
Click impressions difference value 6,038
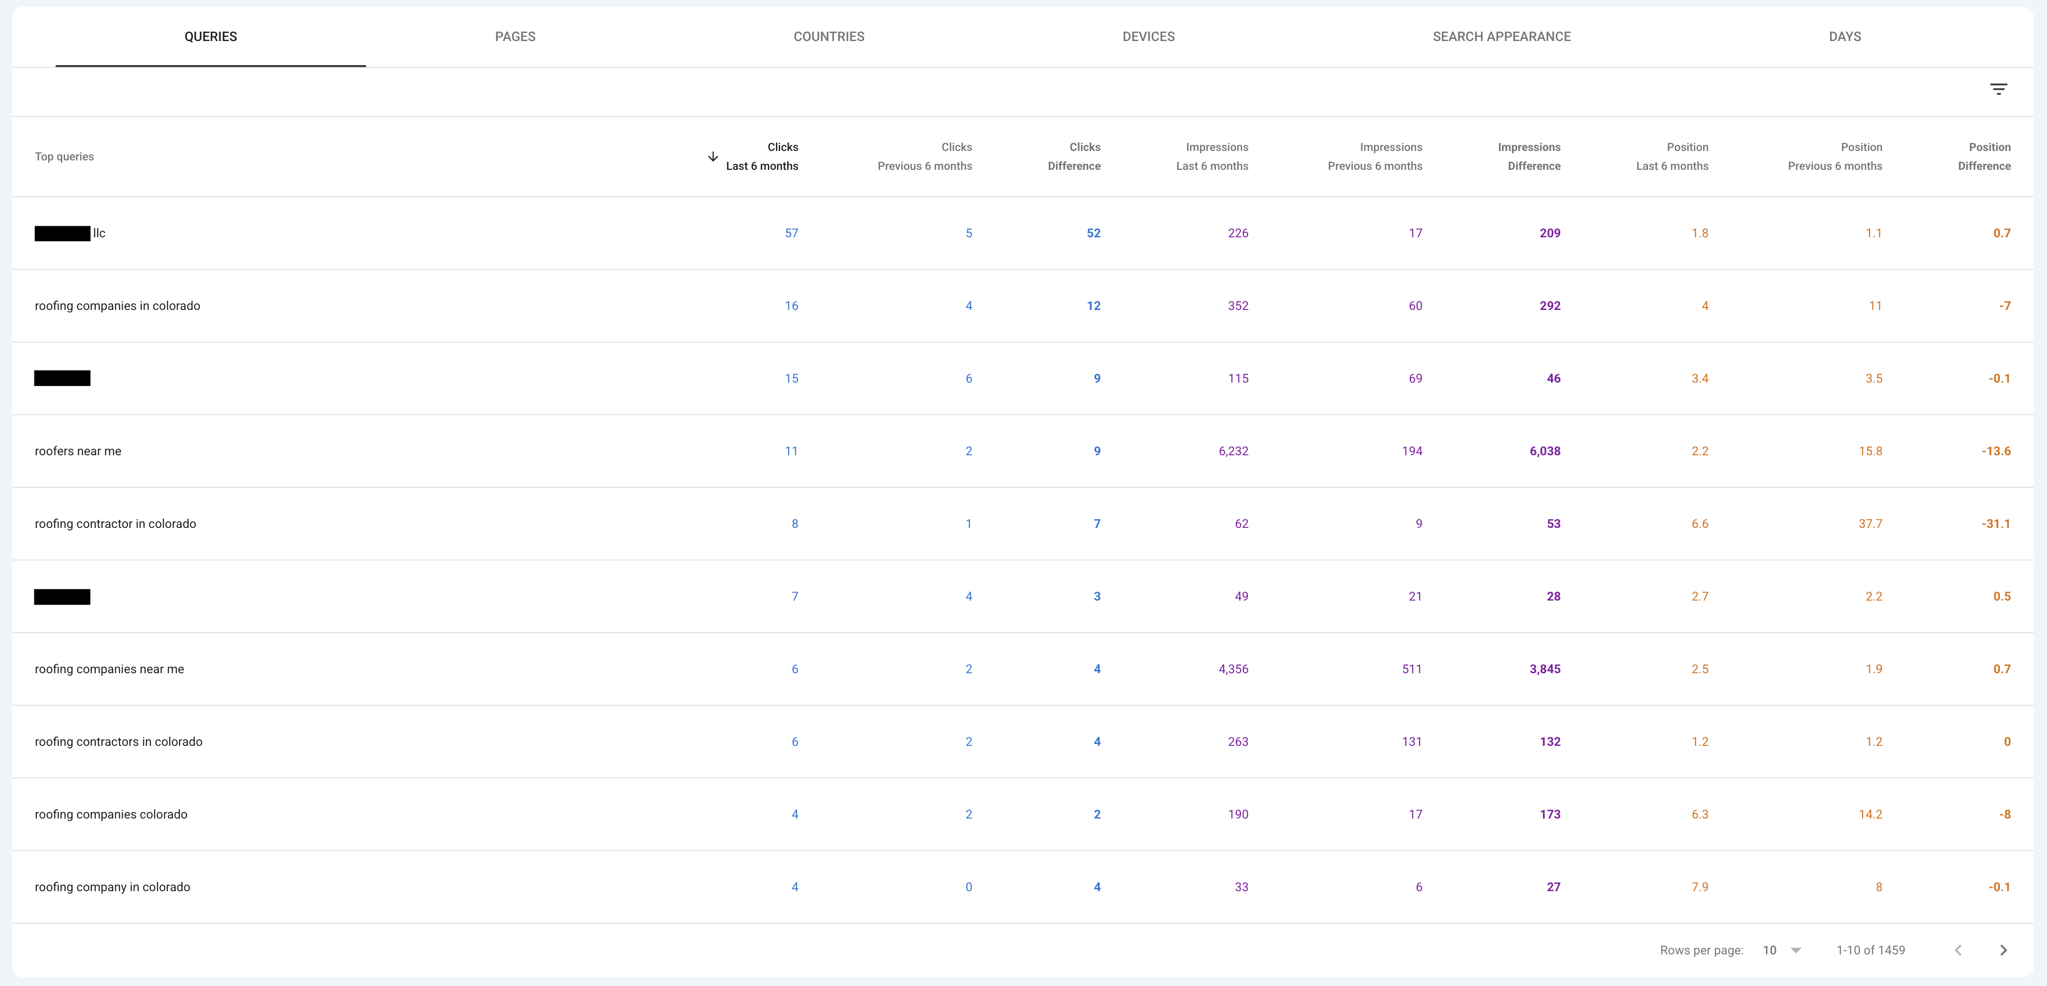(1545, 451)
